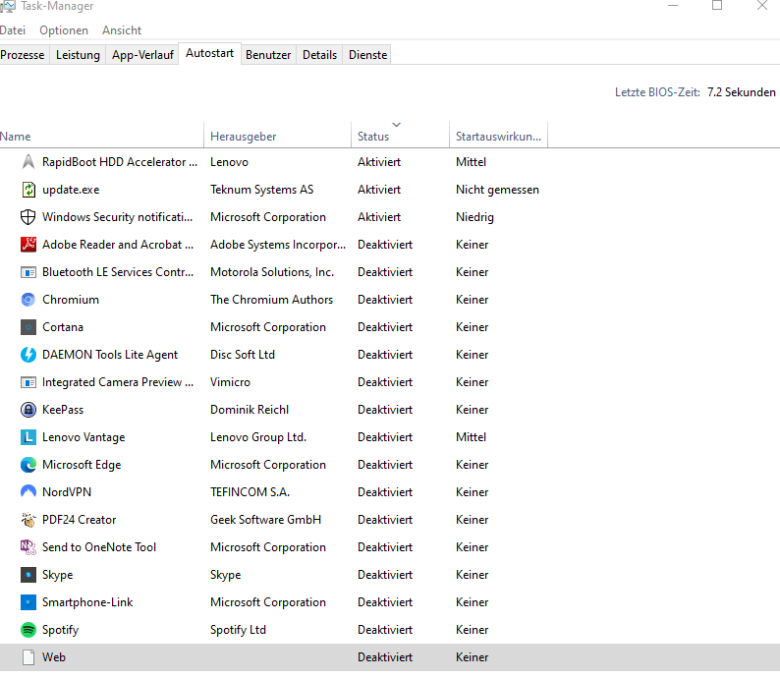
Task: Select the 'KeePass' name text
Action: [63, 410]
